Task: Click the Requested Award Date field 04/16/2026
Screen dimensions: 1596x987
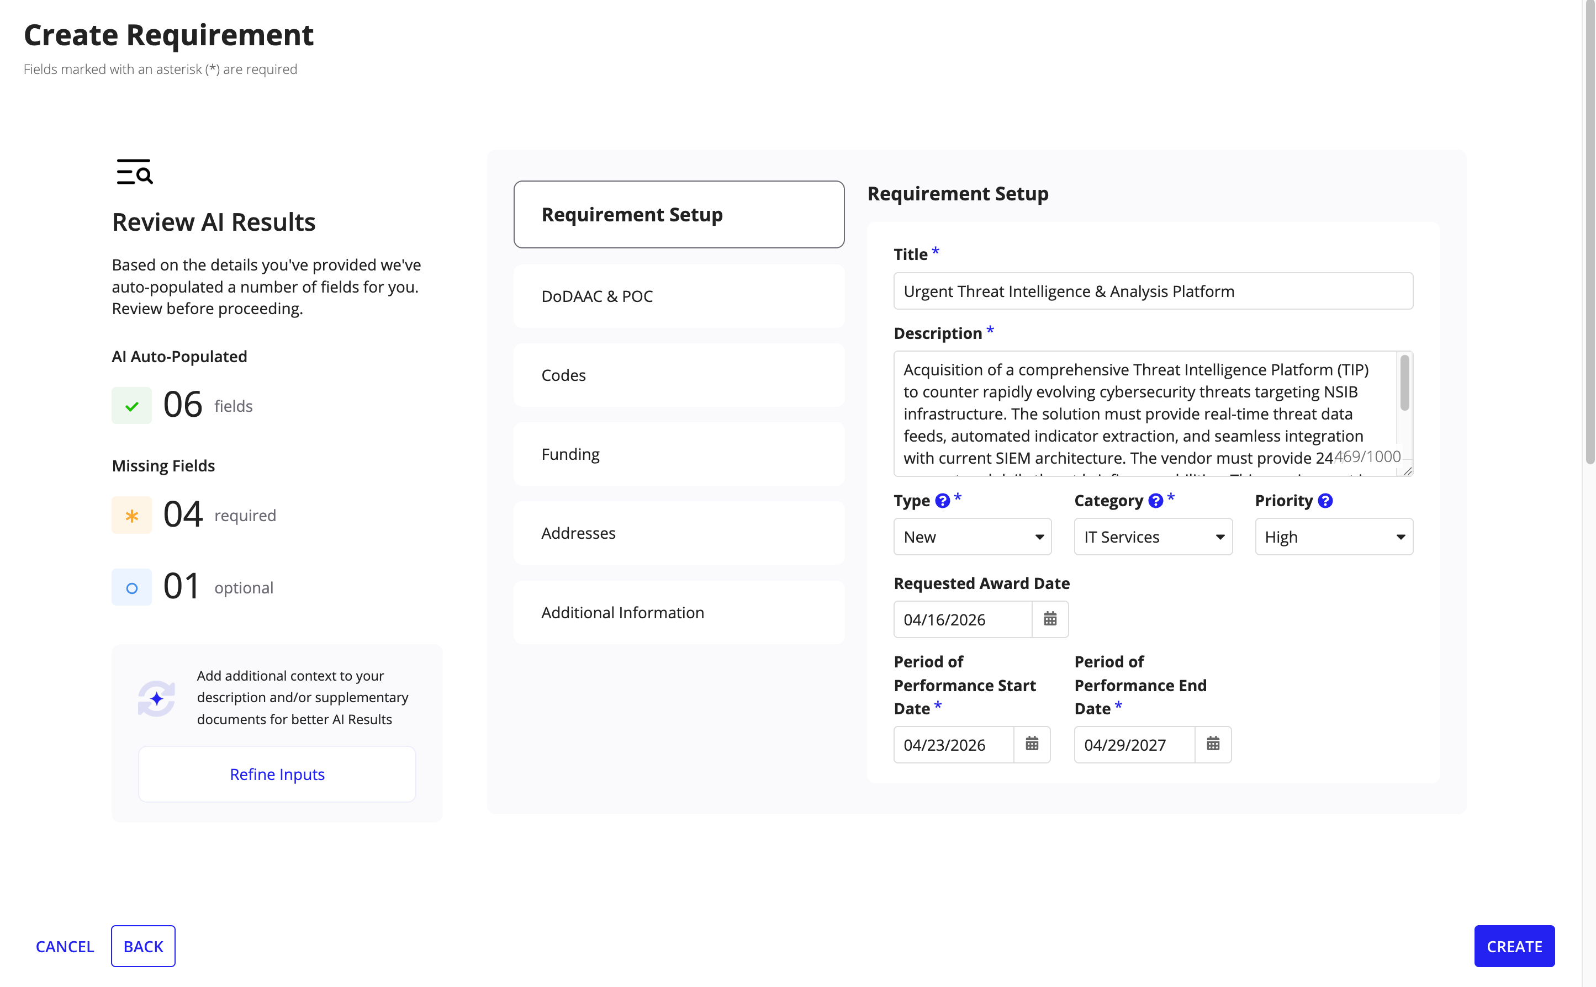Action: pyautogui.click(x=963, y=619)
